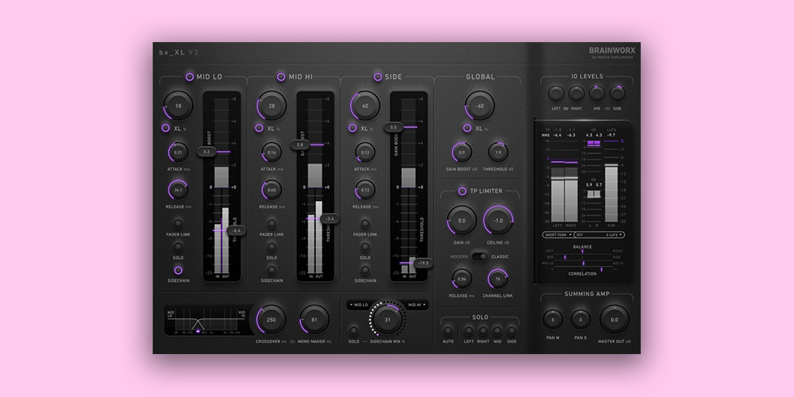Click the SIDE XL knob showing 40
The width and height of the screenshot is (794, 397).
tap(365, 106)
